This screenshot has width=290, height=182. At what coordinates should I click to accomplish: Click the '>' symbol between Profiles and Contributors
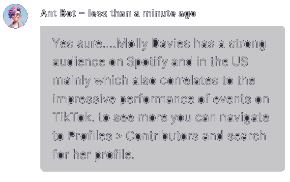119,136
